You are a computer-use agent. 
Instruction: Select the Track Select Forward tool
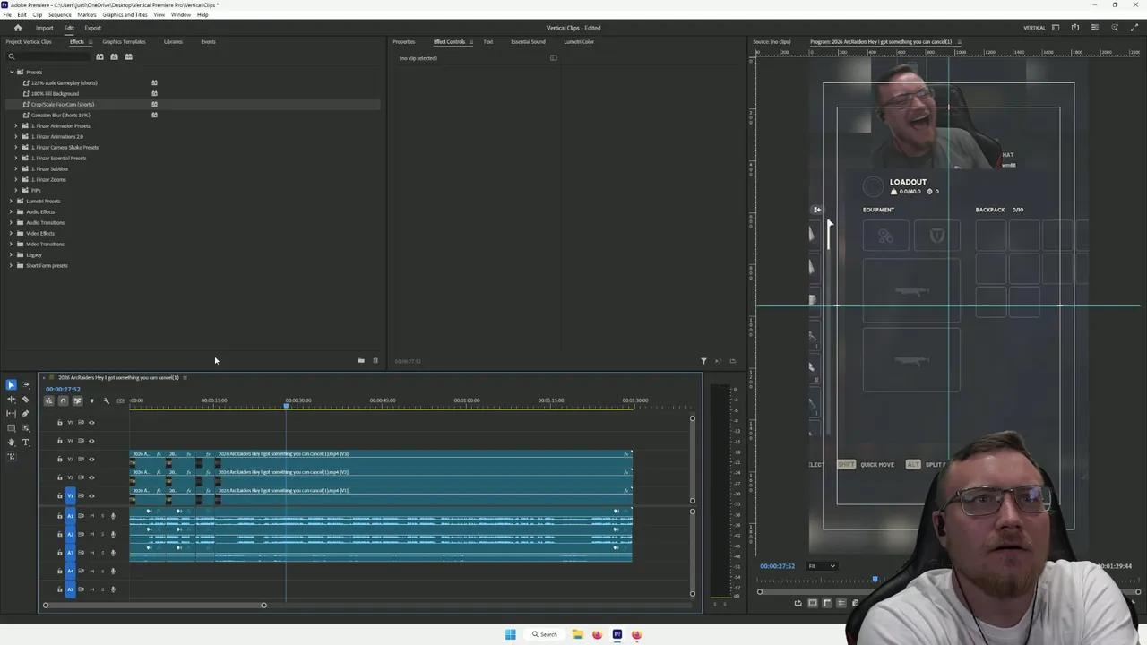(25, 384)
